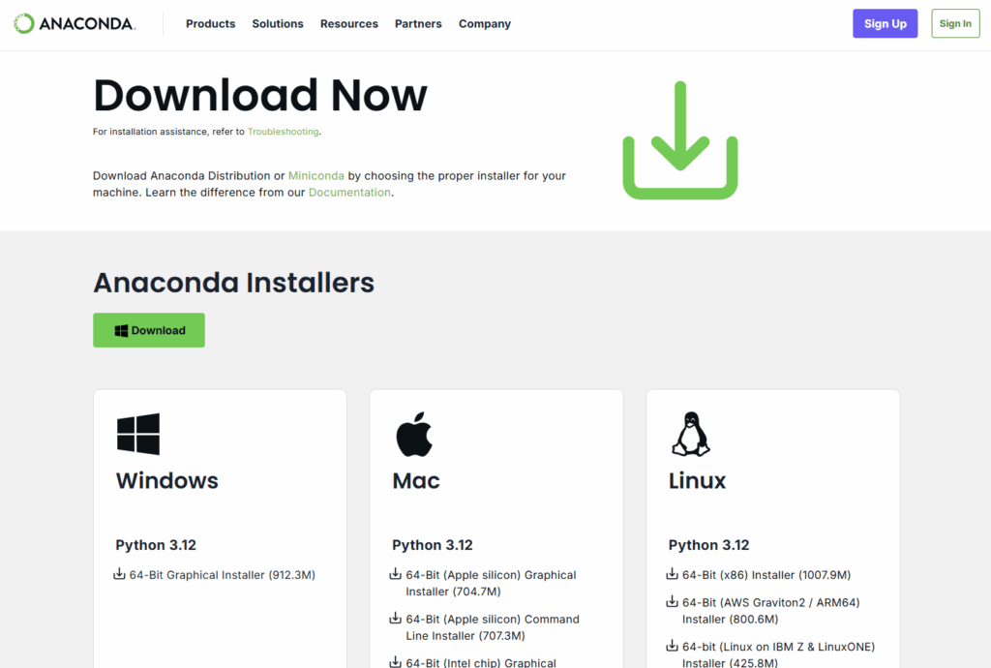Image resolution: width=991 pixels, height=668 pixels.
Task: Download Windows 64-Bit Graphical Installer (912.3M)
Action: coord(223,575)
